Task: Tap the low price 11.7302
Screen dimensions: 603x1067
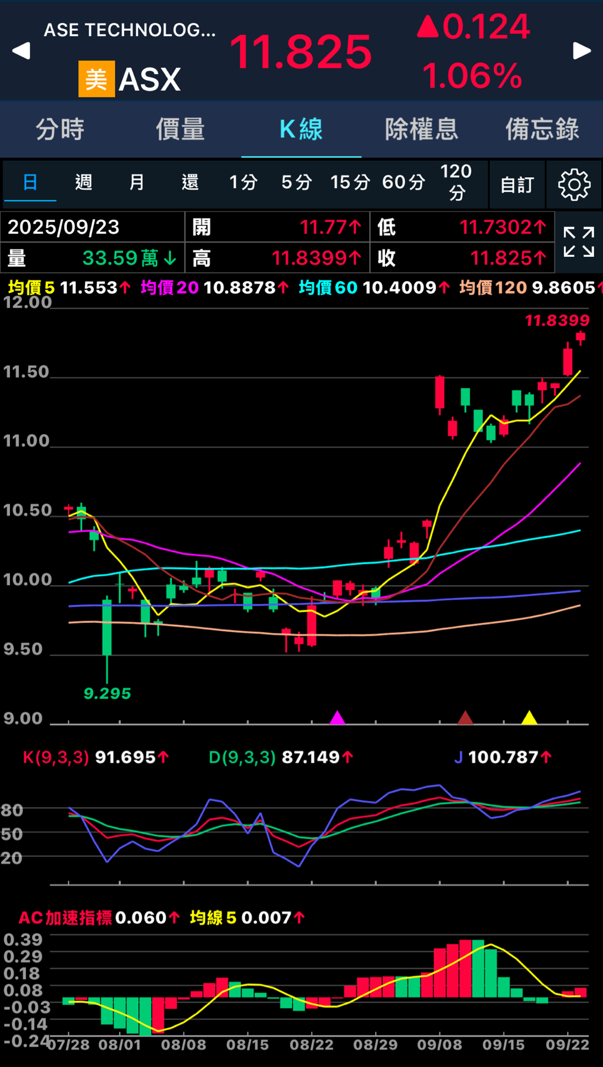Action: (503, 227)
